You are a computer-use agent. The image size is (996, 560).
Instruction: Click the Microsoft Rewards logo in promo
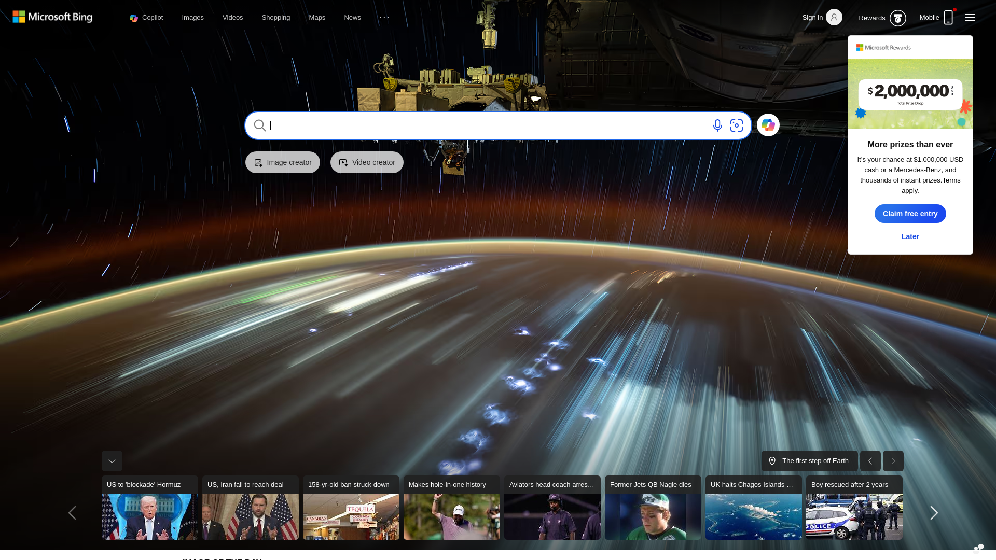[x=883, y=48]
